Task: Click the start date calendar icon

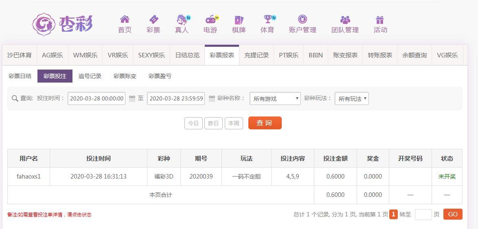Action: pyautogui.click(x=132, y=98)
